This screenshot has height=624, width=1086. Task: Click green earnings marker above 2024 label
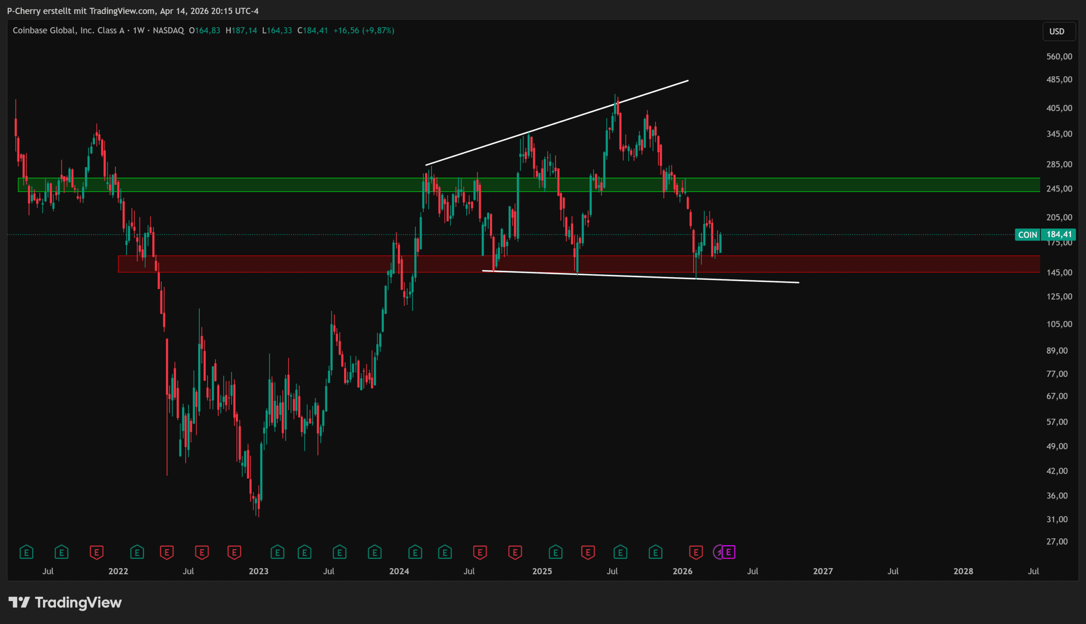coord(414,552)
